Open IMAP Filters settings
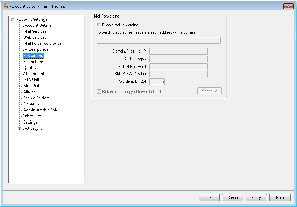297x207 pixels. tap(34, 79)
